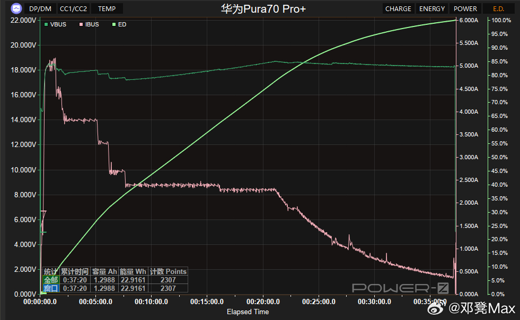Click the 10.000V voltage axis label
The width and height of the screenshot is (520, 320).
coord(23,170)
